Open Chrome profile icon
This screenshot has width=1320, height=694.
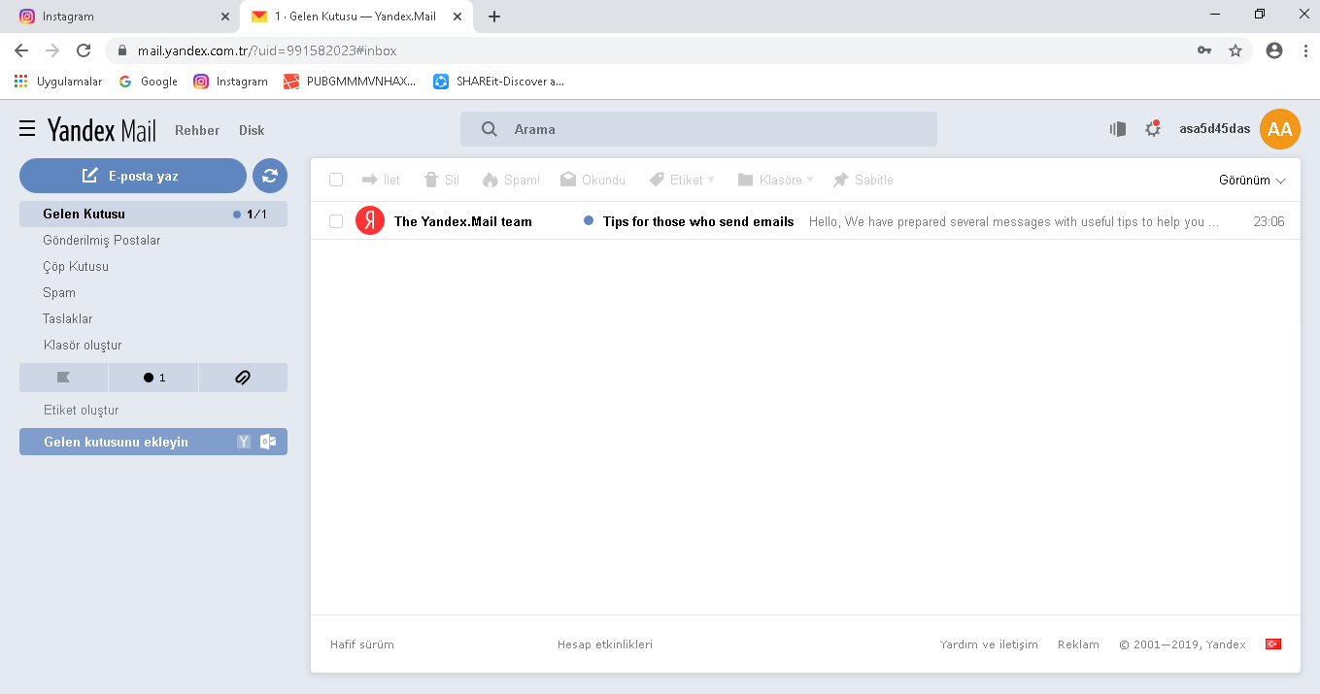click(1274, 50)
